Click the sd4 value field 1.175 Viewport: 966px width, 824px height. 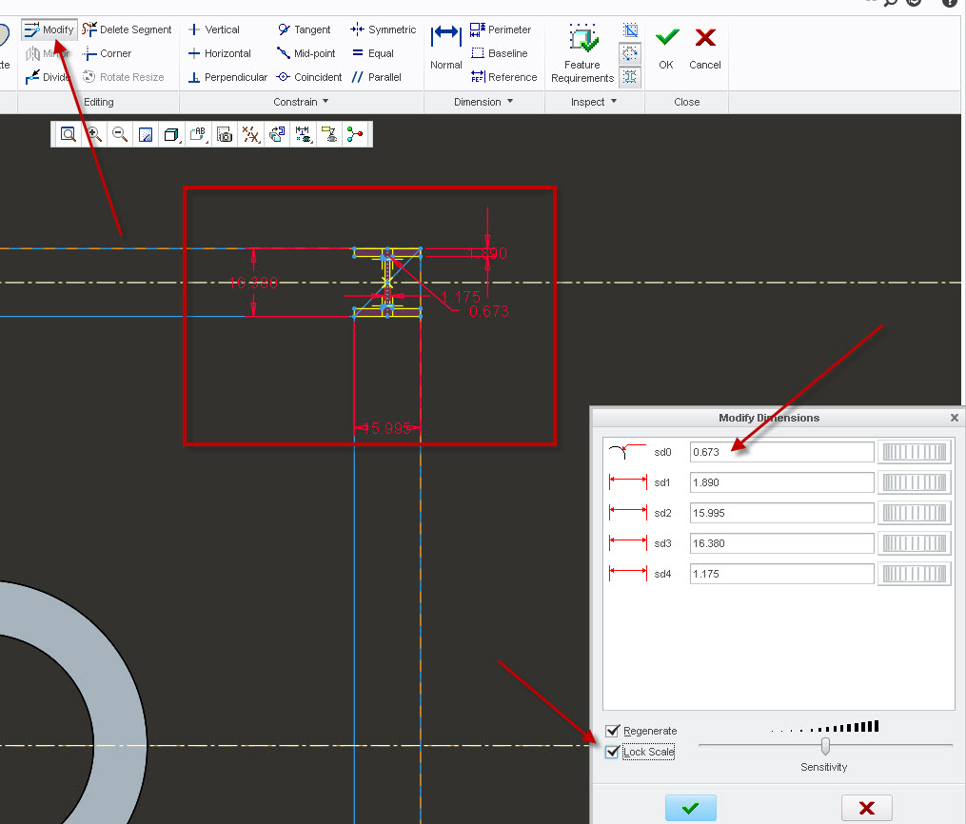pos(781,574)
